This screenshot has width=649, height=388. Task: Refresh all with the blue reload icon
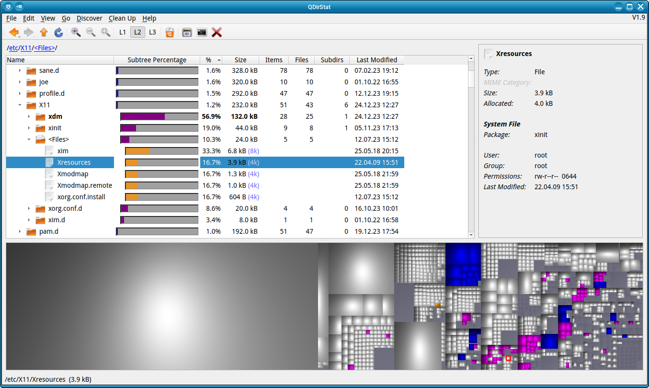(58, 32)
